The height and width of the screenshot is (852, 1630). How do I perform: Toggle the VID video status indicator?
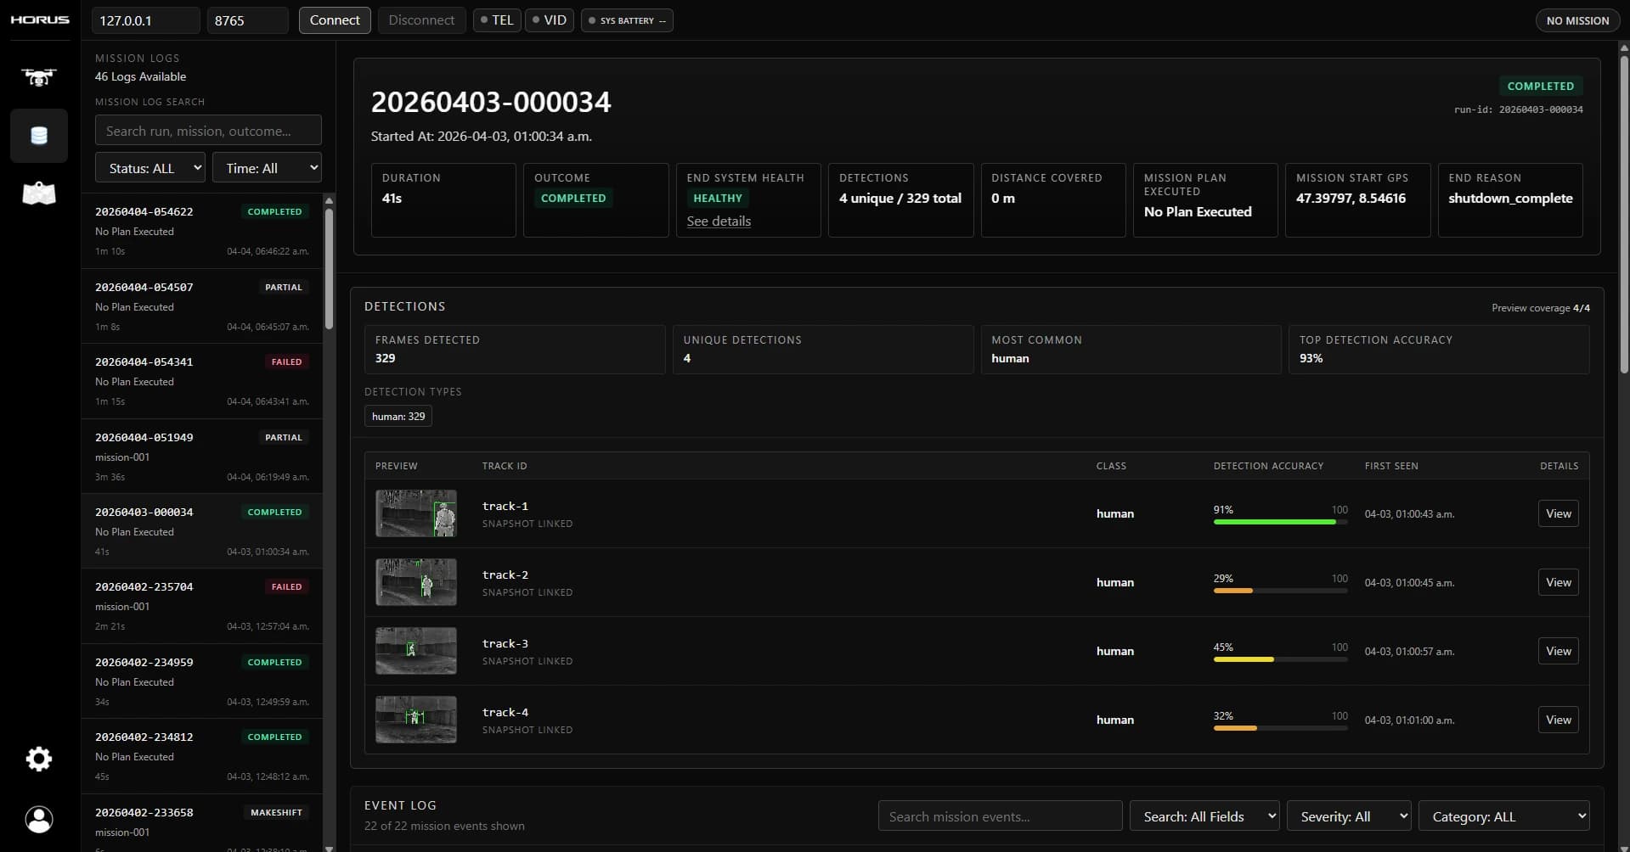tap(549, 20)
